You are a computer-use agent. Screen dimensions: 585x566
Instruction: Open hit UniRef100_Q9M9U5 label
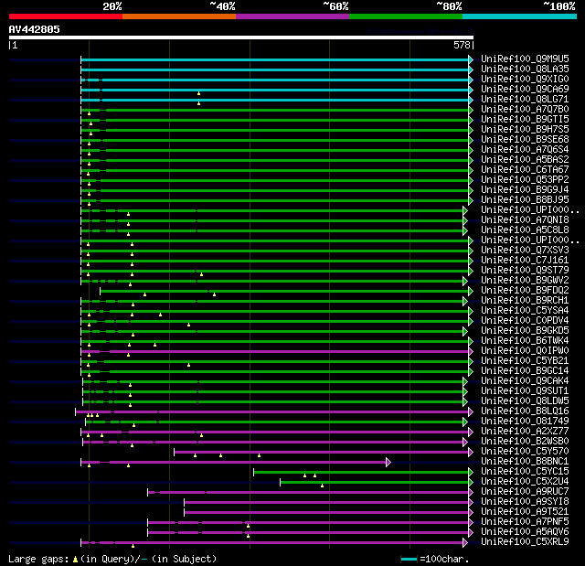click(525, 59)
